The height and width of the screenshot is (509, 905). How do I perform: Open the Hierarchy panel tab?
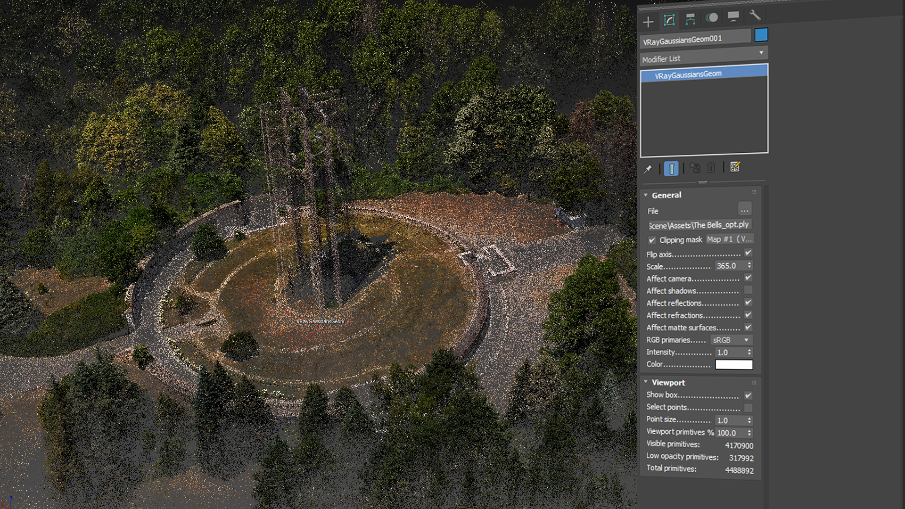[x=691, y=19]
